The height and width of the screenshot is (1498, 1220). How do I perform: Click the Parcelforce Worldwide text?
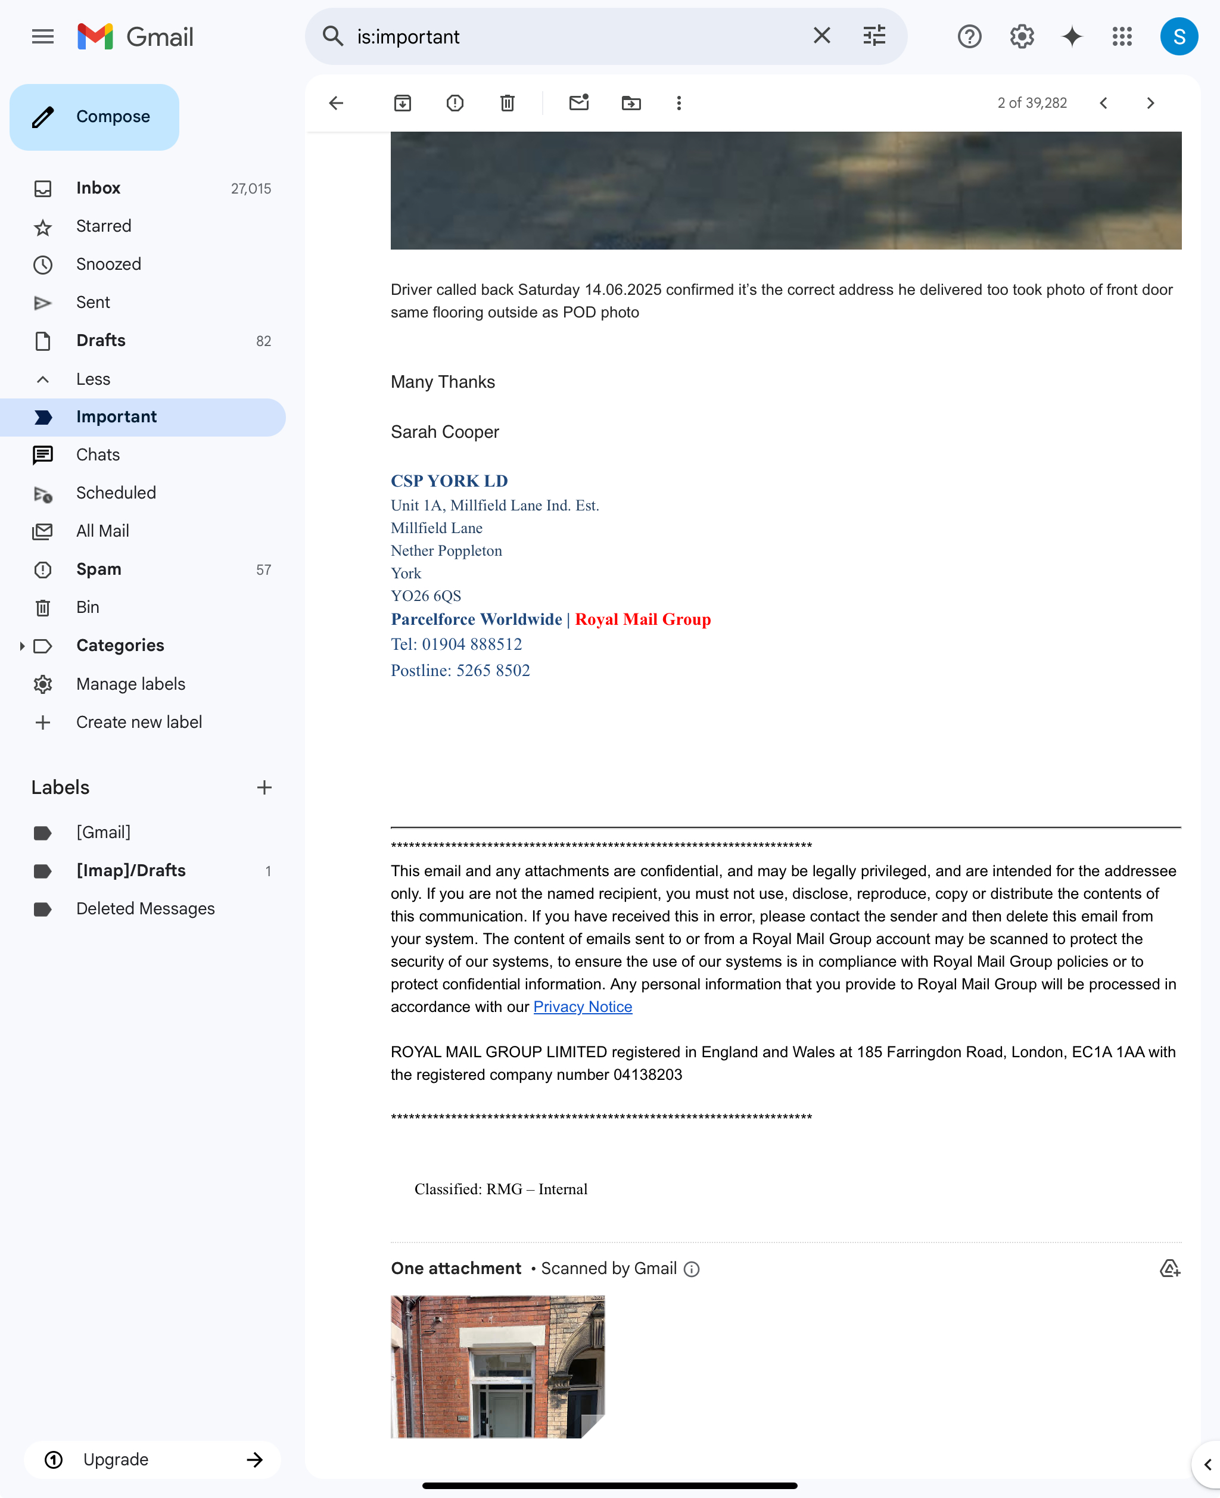pos(477,619)
